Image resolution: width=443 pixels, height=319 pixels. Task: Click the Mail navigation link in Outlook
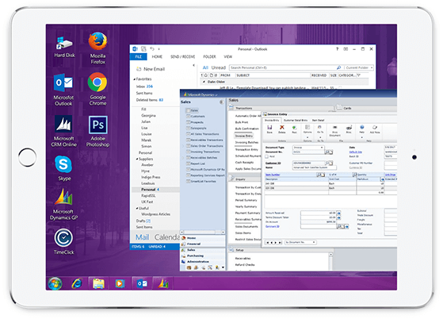tap(142, 237)
